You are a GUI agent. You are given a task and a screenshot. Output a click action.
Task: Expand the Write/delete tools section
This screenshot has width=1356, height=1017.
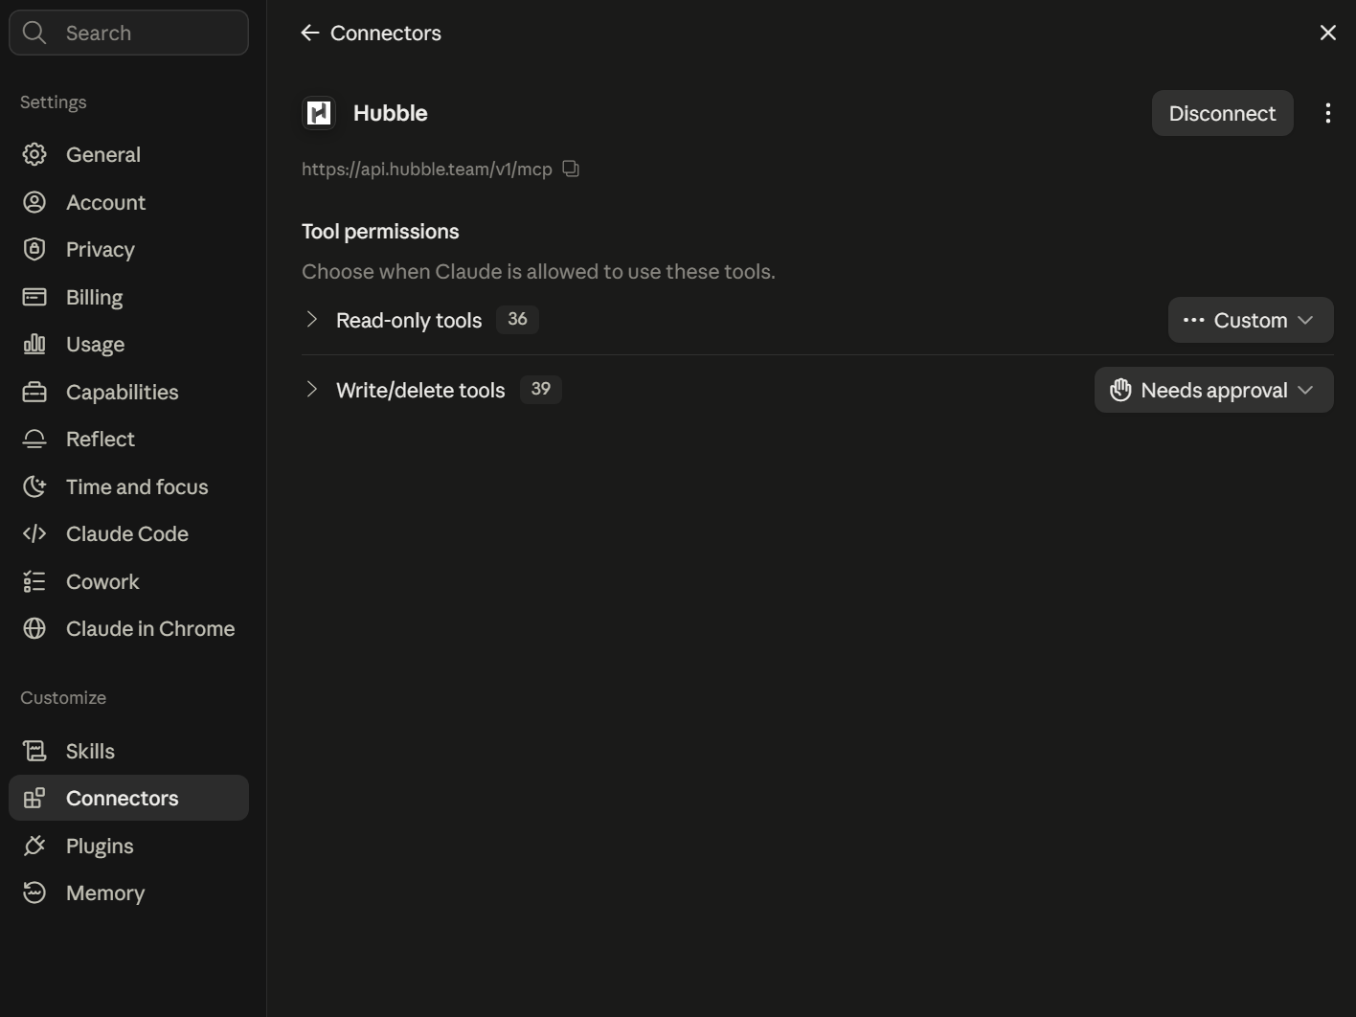tap(311, 390)
